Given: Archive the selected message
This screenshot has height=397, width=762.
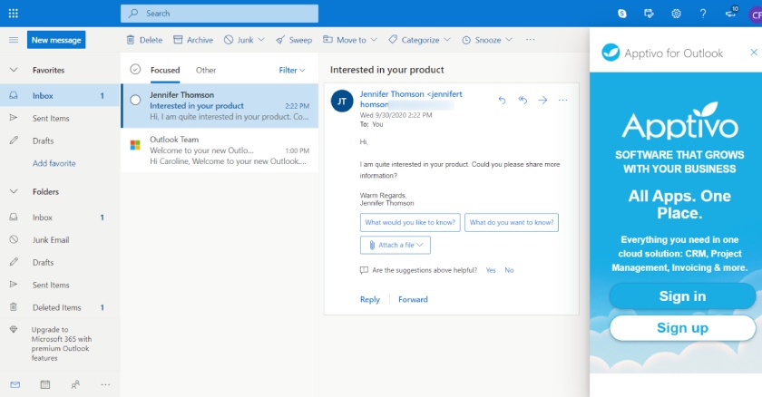Looking at the screenshot, I should click(x=193, y=40).
